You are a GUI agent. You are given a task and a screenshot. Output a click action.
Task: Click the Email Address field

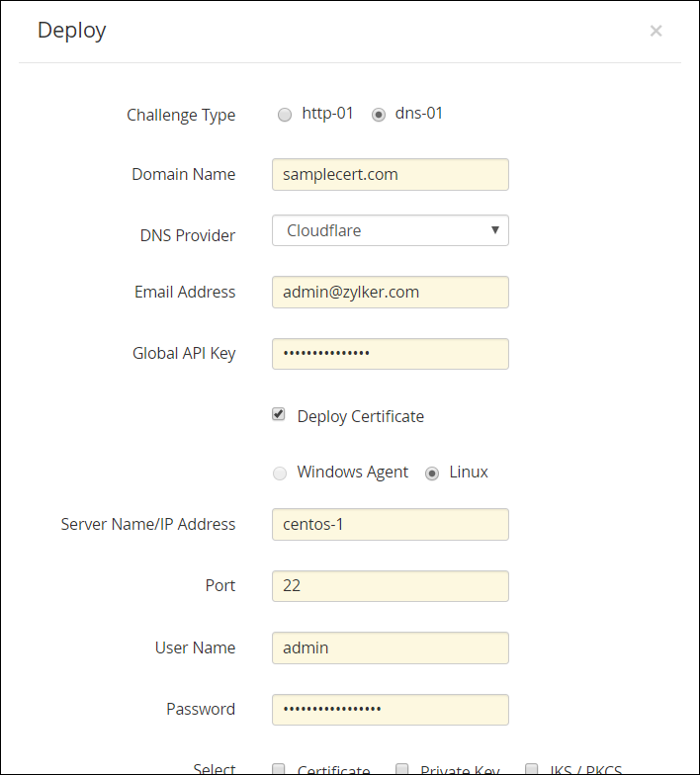390,292
